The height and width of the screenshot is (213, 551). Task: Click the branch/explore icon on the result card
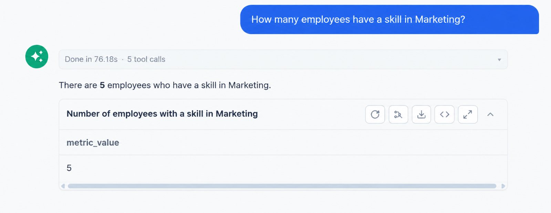tap(398, 114)
